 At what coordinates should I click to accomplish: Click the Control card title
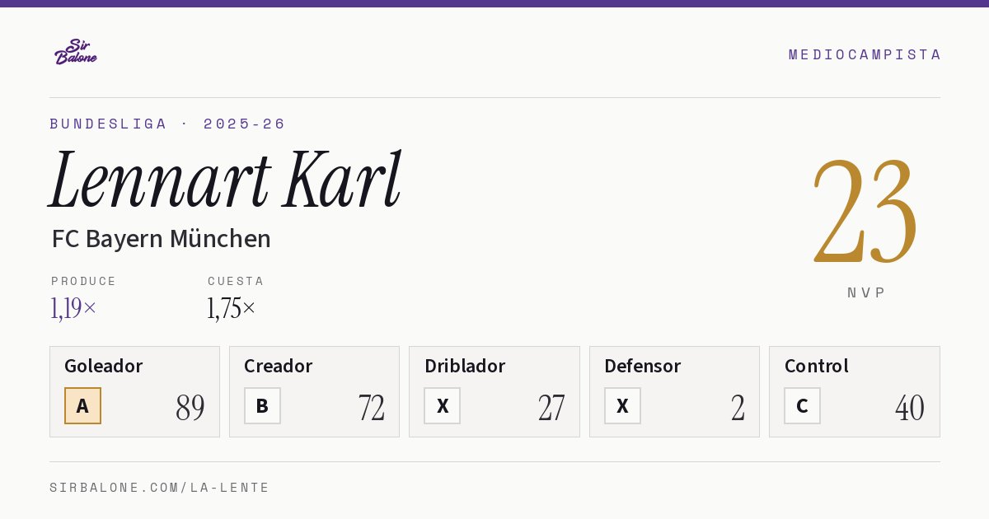coord(817,366)
